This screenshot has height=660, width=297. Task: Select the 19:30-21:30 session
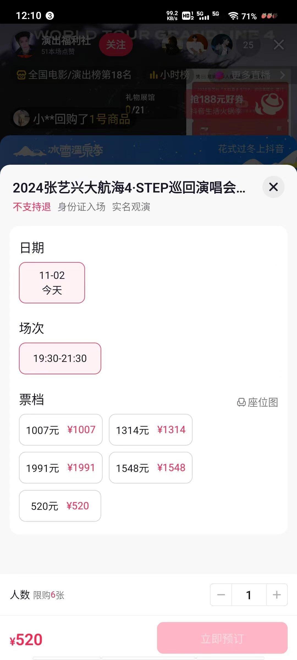coord(60,358)
